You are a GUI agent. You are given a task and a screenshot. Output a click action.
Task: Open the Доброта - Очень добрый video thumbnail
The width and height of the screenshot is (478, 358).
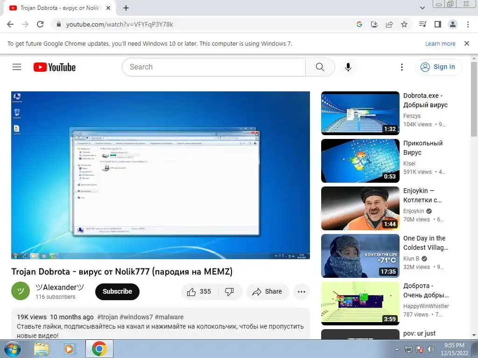pos(360,303)
